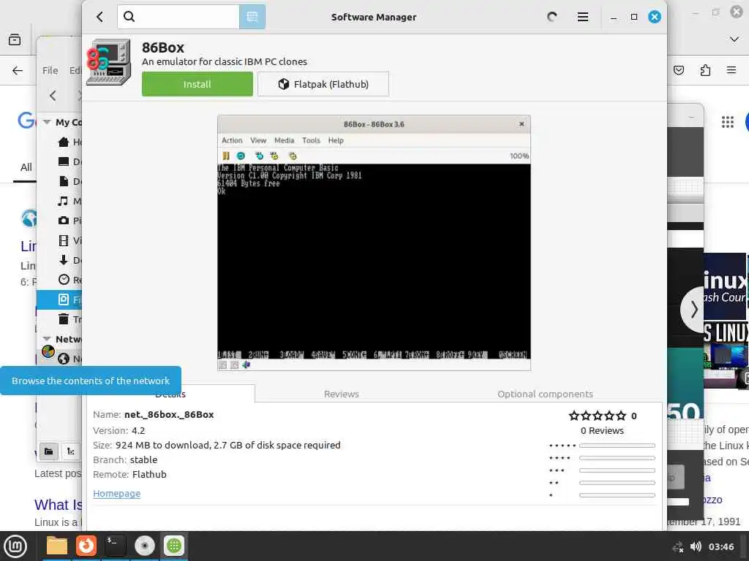
Task: Click the '0 Reviews' text
Action: (x=602, y=431)
